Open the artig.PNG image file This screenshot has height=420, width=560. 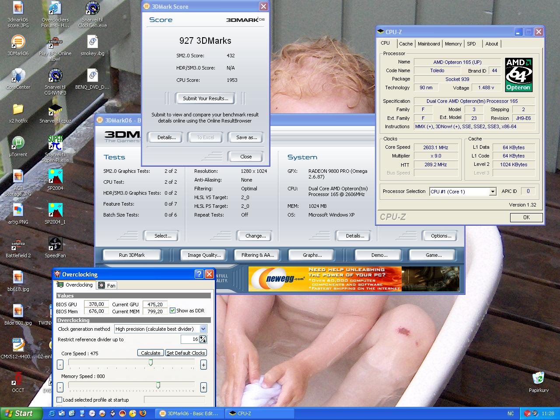(x=18, y=214)
